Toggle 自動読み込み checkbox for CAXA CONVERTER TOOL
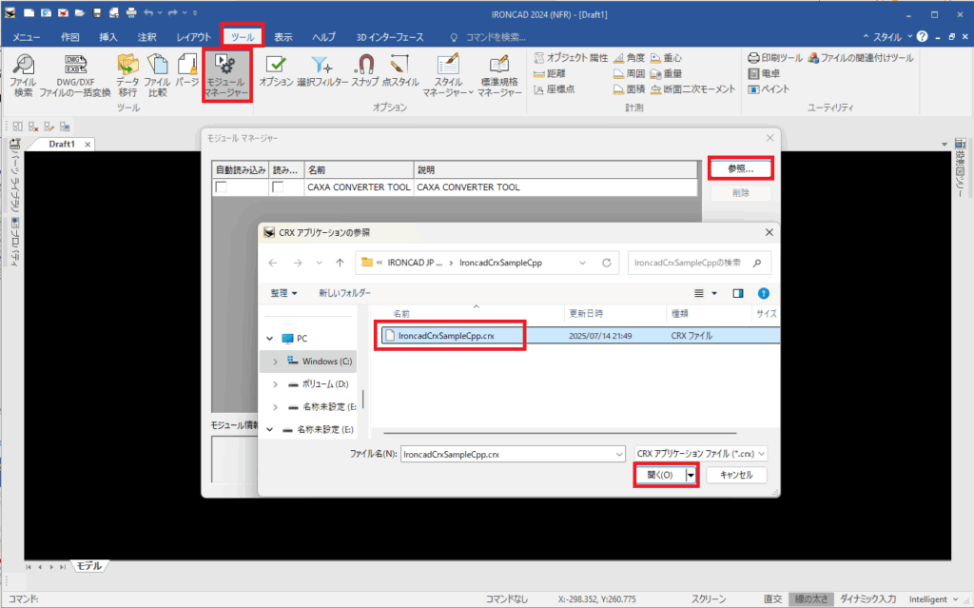This screenshot has width=974, height=608. (x=222, y=187)
